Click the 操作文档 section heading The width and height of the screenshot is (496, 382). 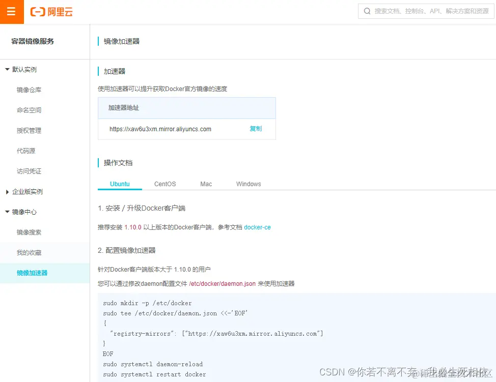(x=118, y=163)
